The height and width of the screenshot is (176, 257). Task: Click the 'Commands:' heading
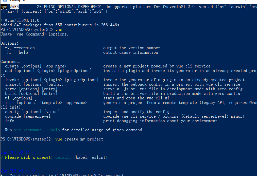pyautogui.click(x=11, y=62)
